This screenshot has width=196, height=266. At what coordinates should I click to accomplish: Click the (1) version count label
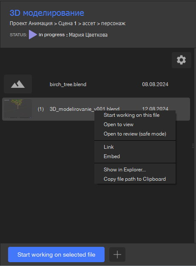41,109
